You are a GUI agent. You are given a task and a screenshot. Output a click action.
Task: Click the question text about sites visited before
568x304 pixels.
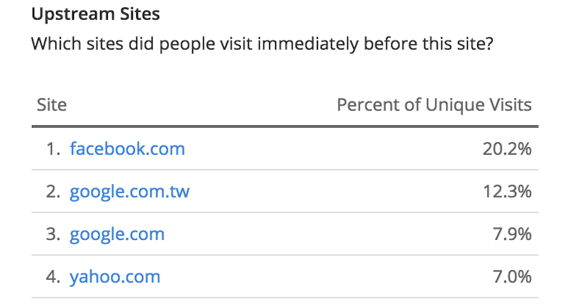pyautogui.click(x=262, y=44)
